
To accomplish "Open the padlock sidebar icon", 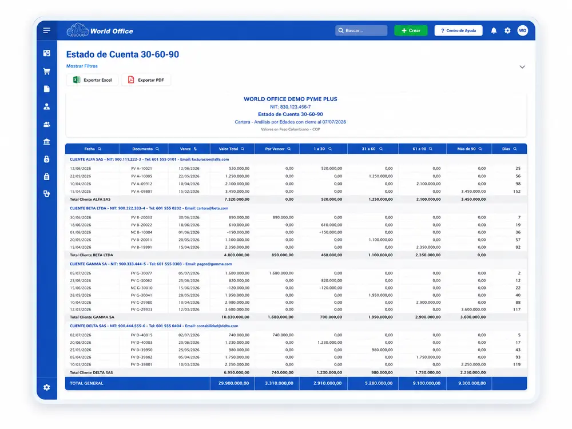I will [47, 159].
